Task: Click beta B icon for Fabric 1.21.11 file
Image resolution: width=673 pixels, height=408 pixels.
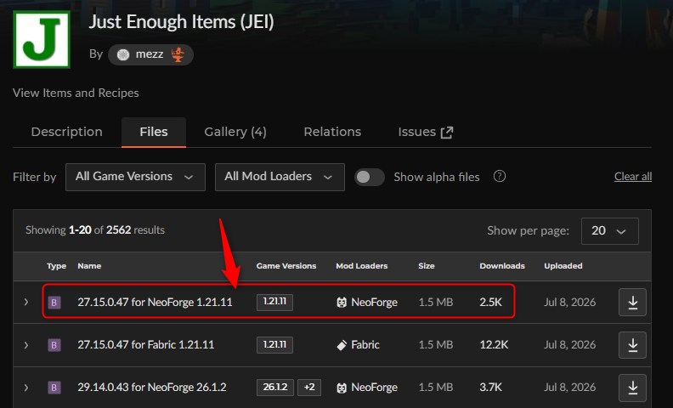Action: (54, 345)
